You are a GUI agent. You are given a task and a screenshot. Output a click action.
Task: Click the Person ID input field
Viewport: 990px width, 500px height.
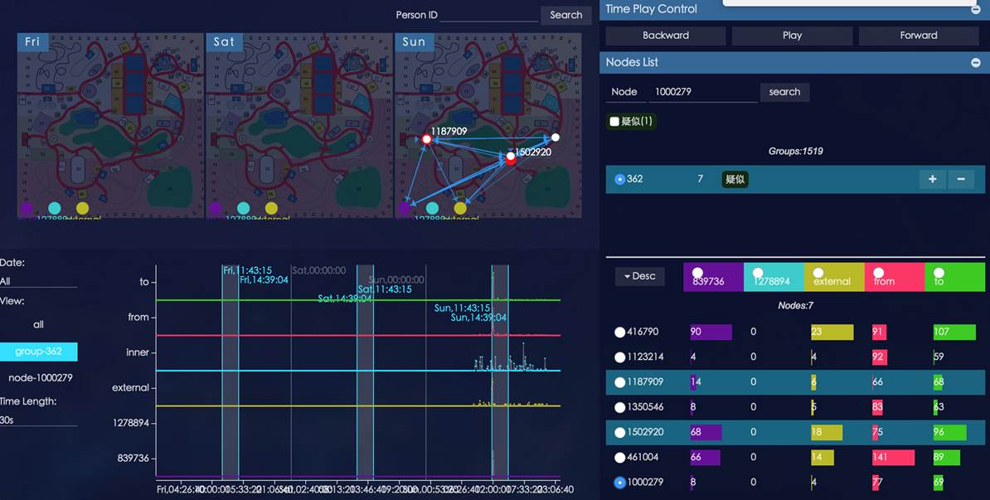tap(489, 15)
